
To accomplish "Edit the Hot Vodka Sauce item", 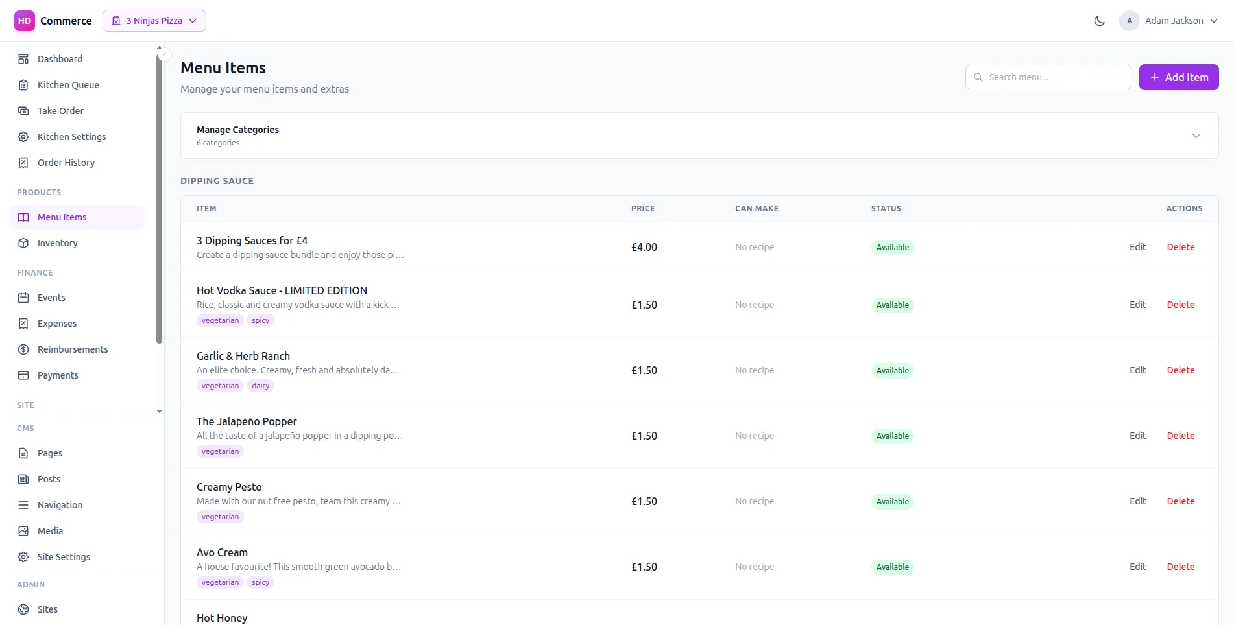I will (x=1137, y=305).
